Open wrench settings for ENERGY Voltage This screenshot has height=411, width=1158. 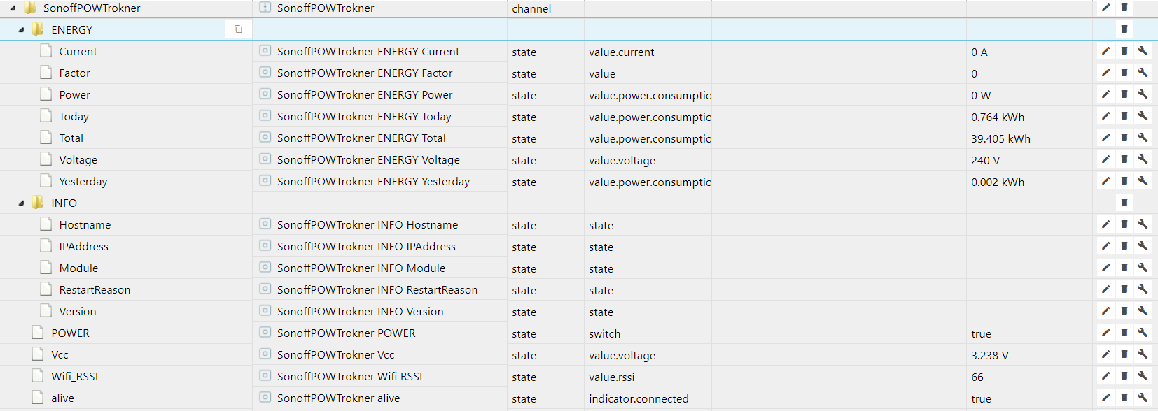coord(1143,159)
